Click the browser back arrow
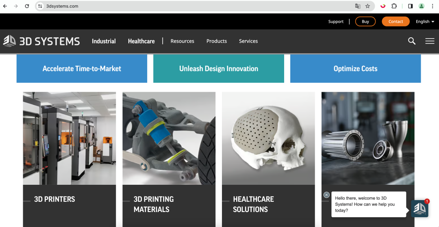Screen dimensions: 439x227 5,6
